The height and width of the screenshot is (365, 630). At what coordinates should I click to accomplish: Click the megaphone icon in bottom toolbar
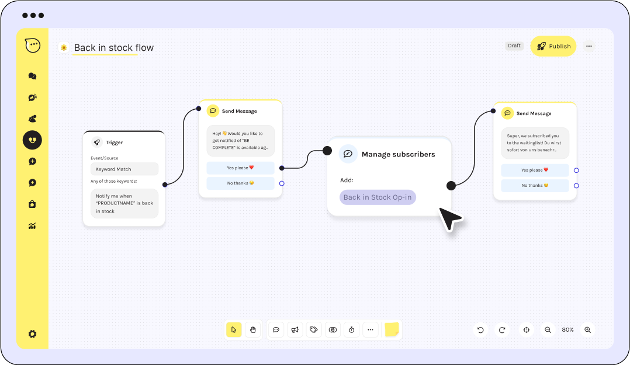click(295, 330)
